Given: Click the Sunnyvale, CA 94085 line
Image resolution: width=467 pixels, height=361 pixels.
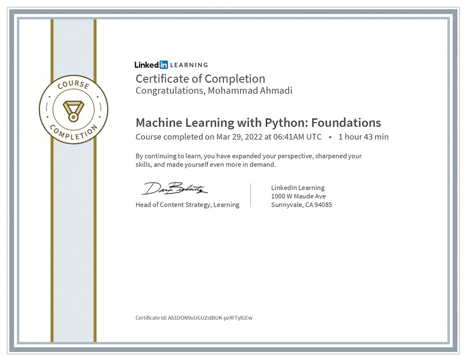Looking at the screenshot, I should 301,205.
